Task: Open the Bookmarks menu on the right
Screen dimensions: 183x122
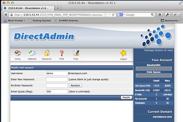Action: point(171,21)
